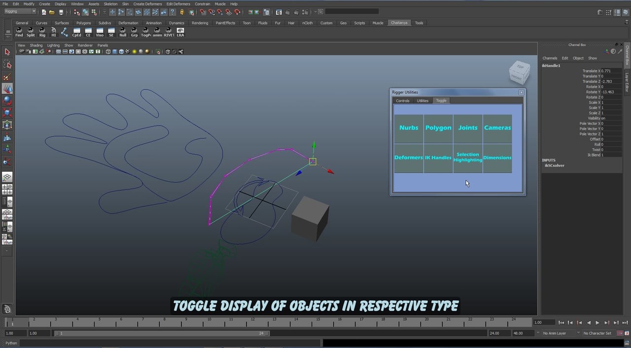Open the No Character Set dropdown
The width and height of the screenshot is (631, 348).
pos(597,333)
